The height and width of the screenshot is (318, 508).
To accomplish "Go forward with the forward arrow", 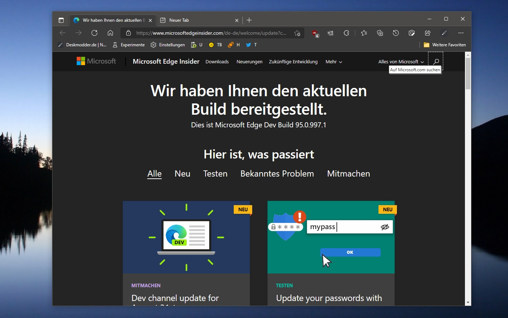I will (x=79, y=33).
